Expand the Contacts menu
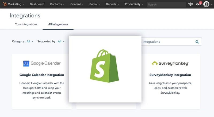This screenshot has width=214, height=117. [x=57, y=4]
